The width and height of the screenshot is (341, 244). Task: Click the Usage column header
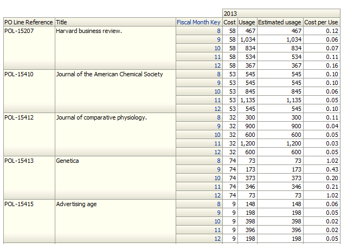point(247,22)
